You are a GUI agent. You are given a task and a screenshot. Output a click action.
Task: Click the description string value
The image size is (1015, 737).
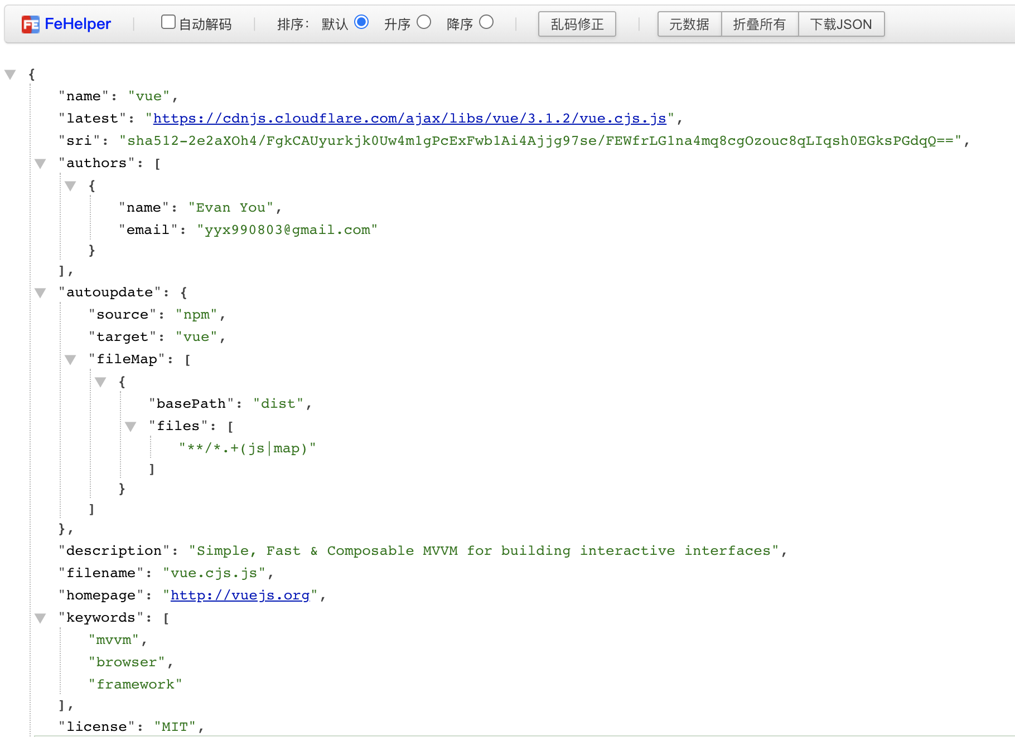[x=484, y=551]
